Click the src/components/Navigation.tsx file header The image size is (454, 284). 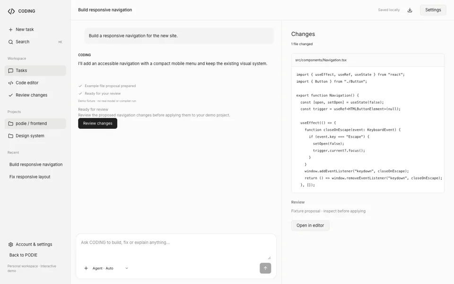coord(368,60)
